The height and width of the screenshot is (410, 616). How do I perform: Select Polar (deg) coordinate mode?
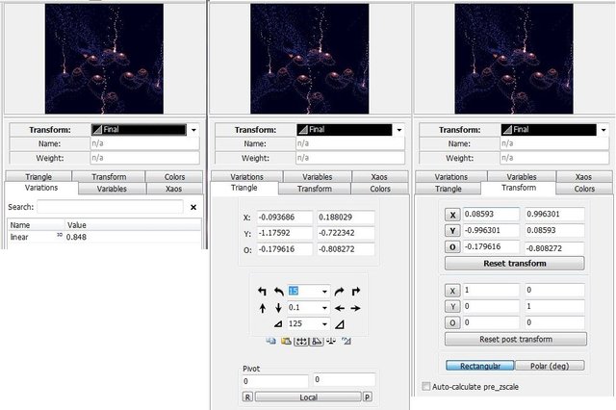[x=550, y=366]
